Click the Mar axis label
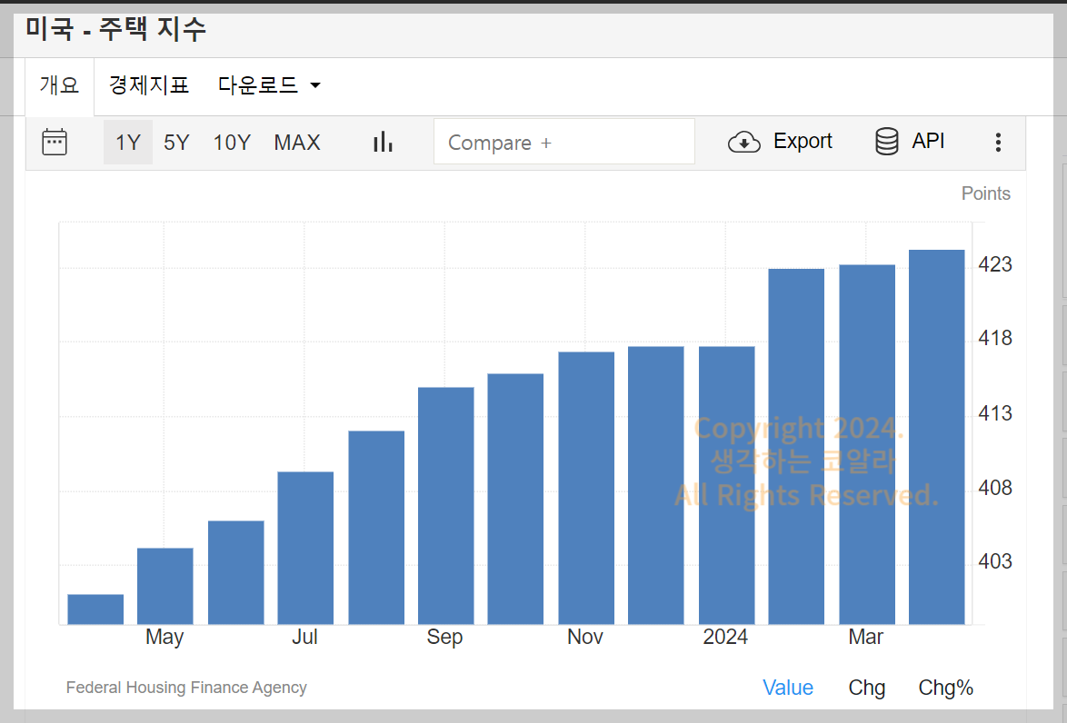 pos(865,638)
